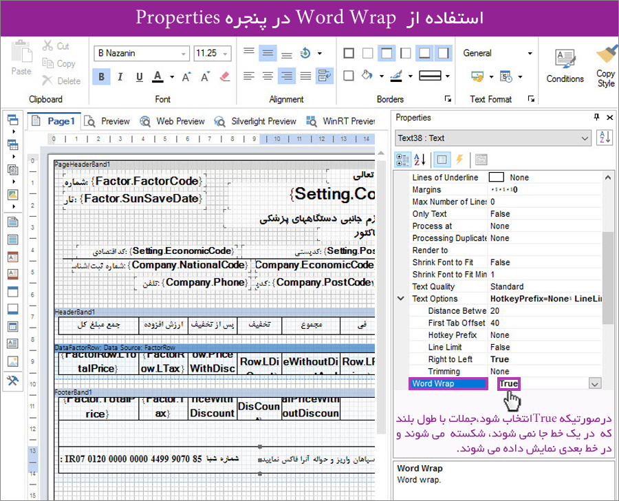Switch to the Preview tab

(107, 121)
